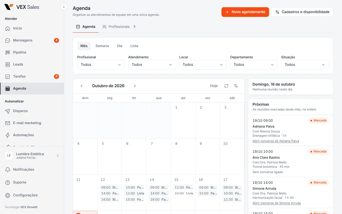
Task: Select day 8 in the calendar
Action: point(183,156)
